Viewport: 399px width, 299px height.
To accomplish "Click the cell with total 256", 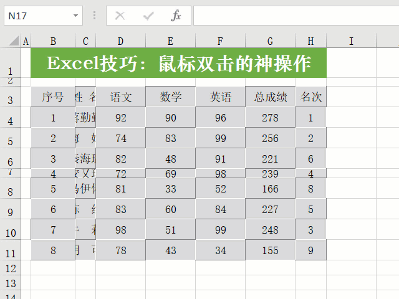I will point(270,138).
